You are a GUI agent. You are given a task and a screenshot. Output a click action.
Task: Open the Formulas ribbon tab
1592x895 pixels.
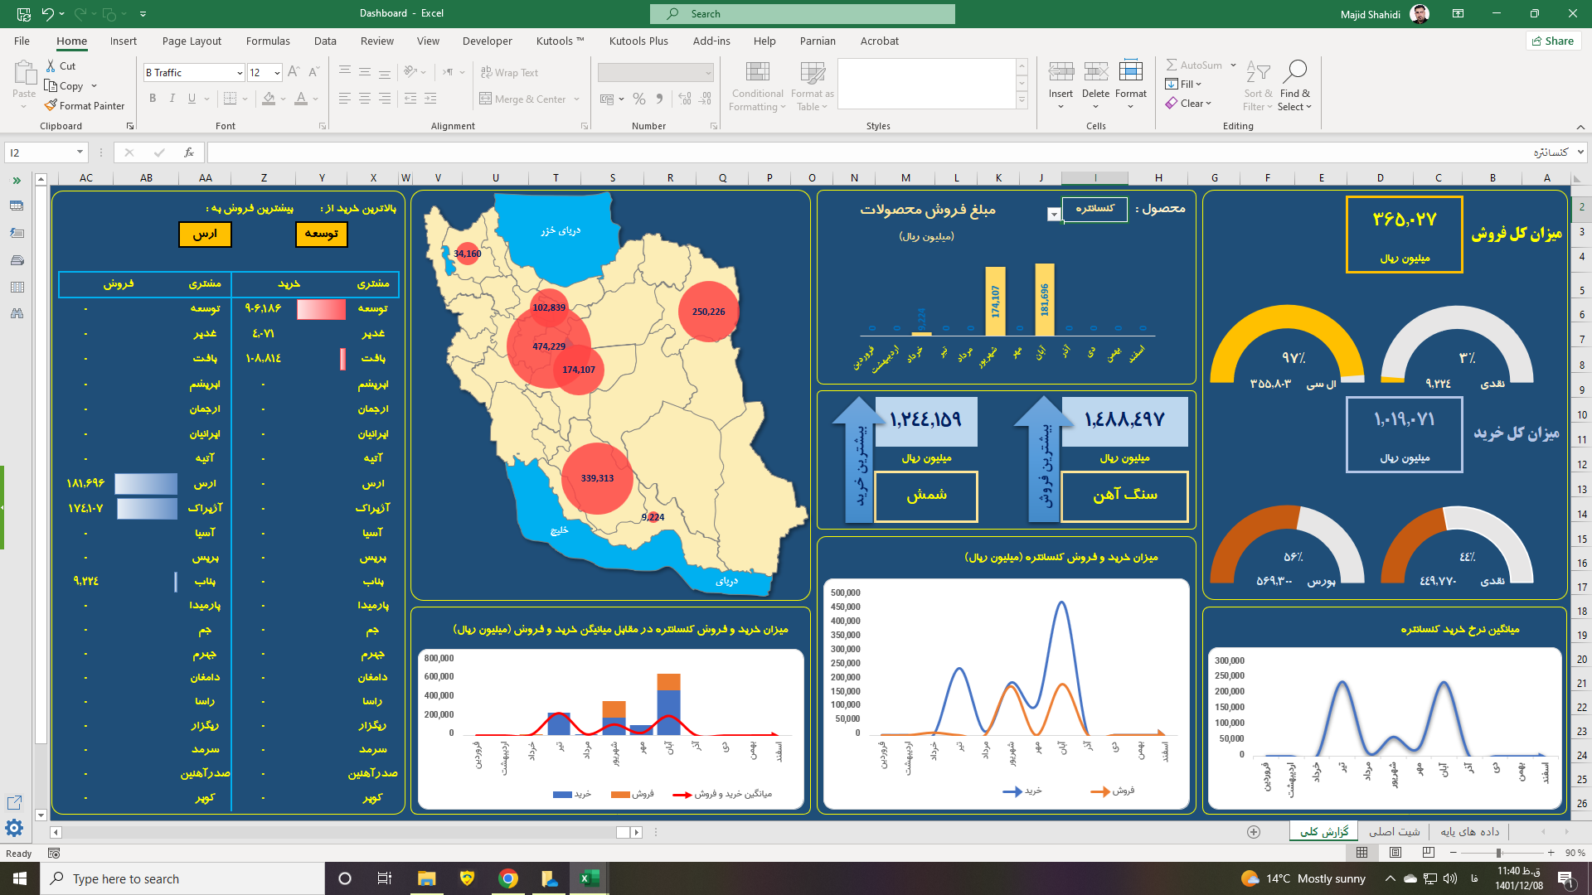click(268, 41)
